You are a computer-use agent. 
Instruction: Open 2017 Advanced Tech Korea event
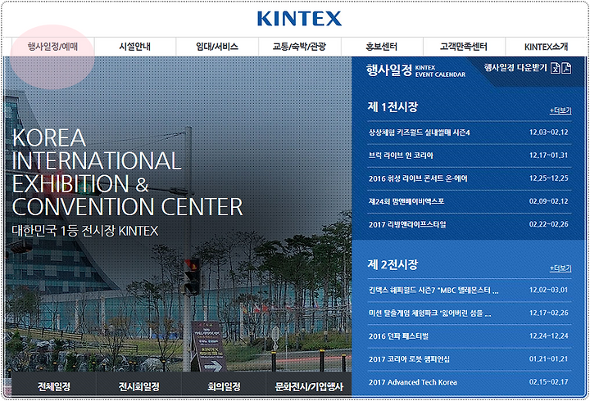[x=413, y=382]
